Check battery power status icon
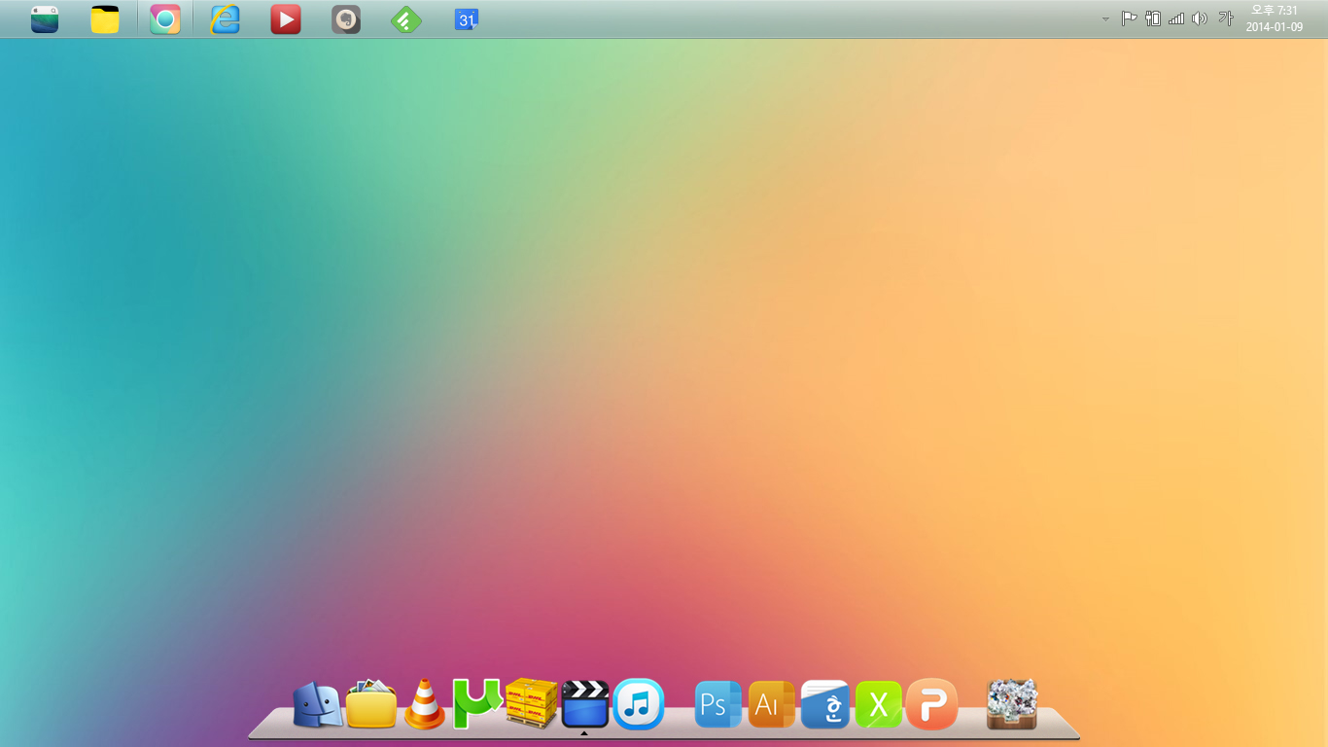The height and width of the screenshot is (747, 1328). coord(1153,18)
